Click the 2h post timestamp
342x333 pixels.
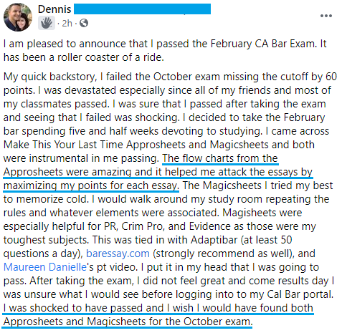point(67,24)
